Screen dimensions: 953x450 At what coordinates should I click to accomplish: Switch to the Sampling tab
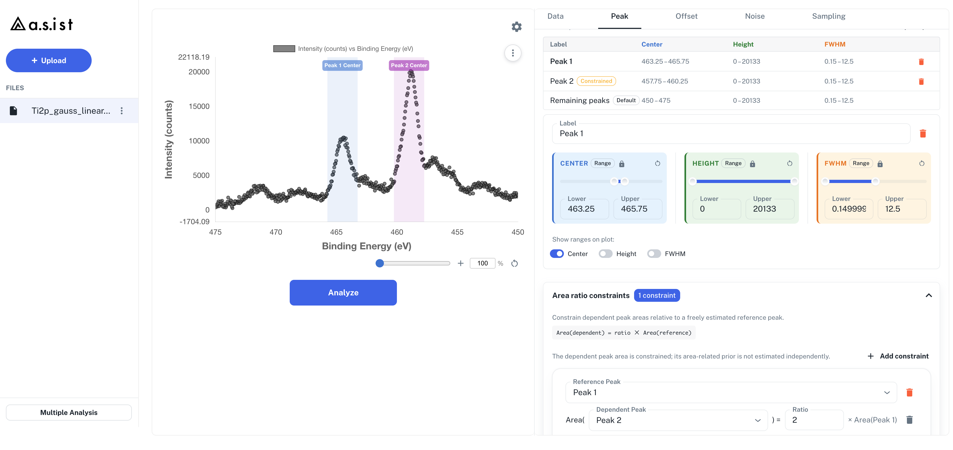click(828, 16)
